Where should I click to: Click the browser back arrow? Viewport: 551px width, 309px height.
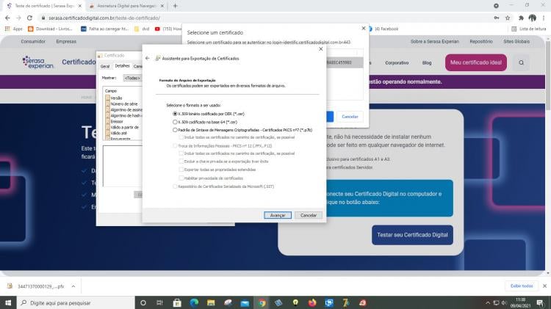click(x=8, y=18)
